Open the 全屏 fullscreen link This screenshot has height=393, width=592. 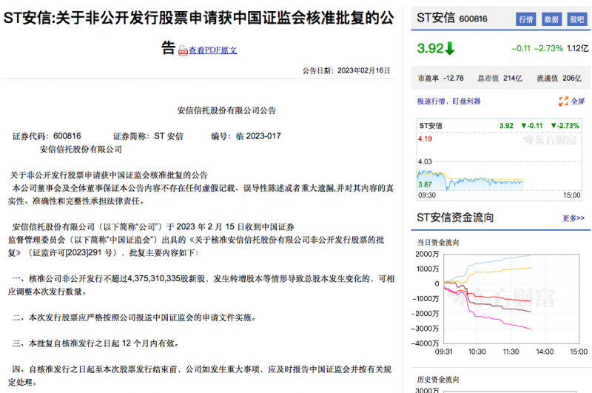(578, 101)
